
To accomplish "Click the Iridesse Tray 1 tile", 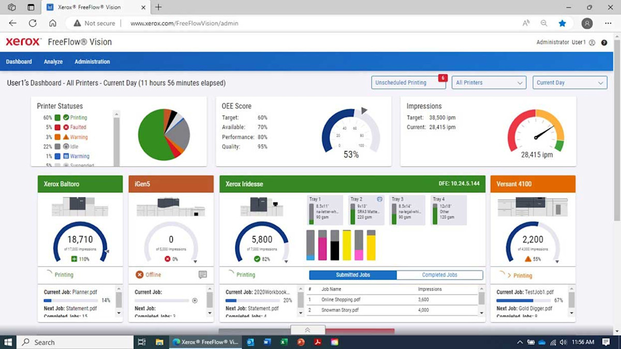I will pos(325,210).
